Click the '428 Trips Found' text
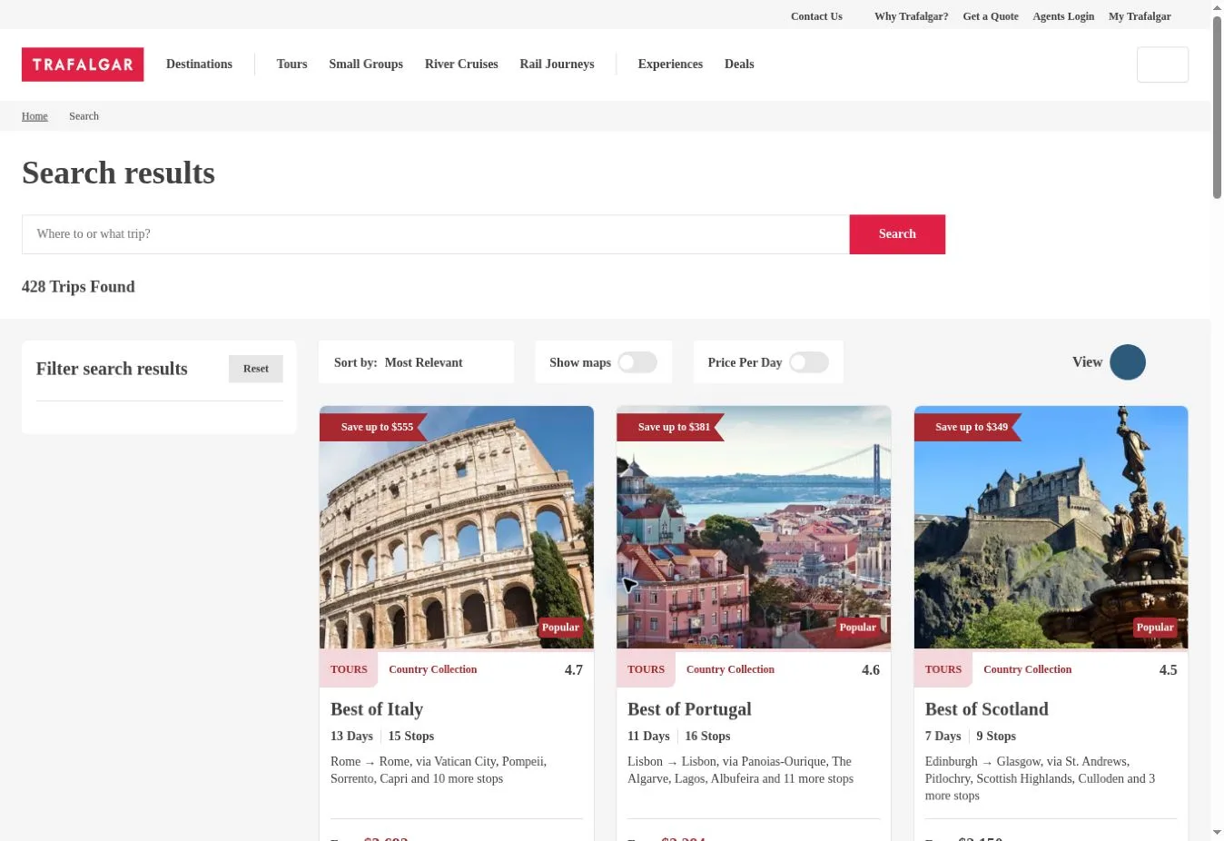This screenshot has height=841, width=1224. [78, 287]
